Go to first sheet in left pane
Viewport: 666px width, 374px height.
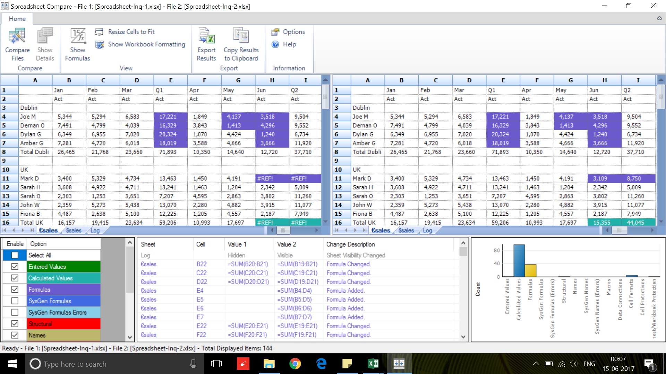[5, 230]
